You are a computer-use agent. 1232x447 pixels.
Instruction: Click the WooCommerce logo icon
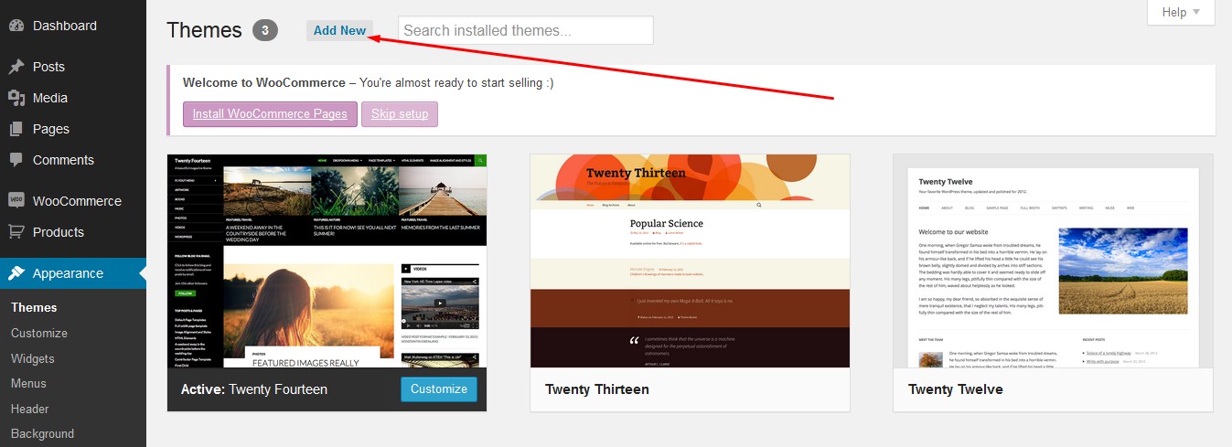click(16, 200)
